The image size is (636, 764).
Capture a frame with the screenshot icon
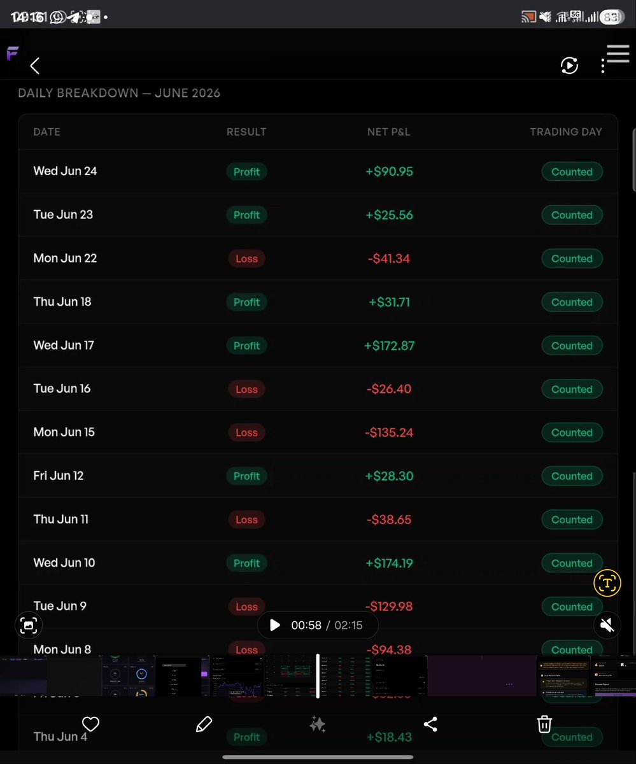pyautogui.click(x=29, y=625)
